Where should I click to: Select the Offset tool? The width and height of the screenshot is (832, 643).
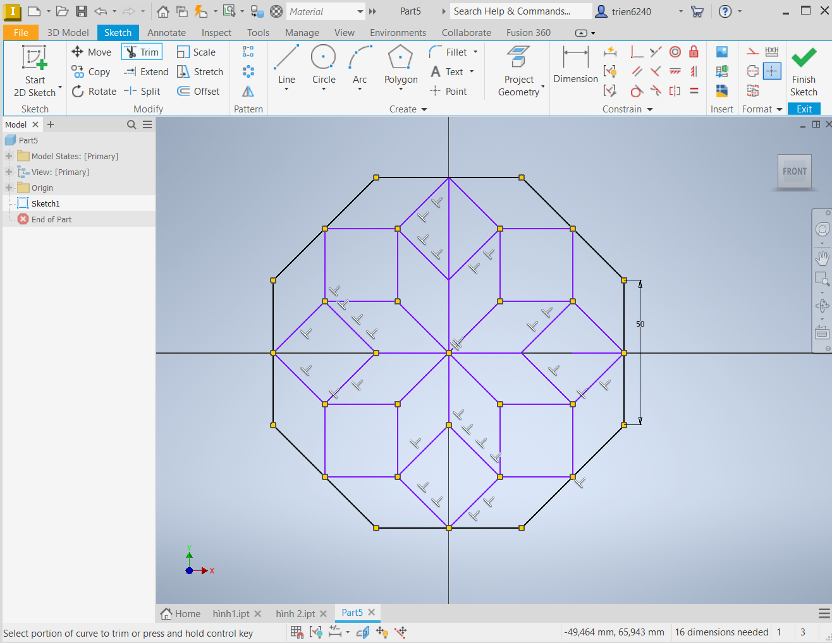[x=199, y=91]
